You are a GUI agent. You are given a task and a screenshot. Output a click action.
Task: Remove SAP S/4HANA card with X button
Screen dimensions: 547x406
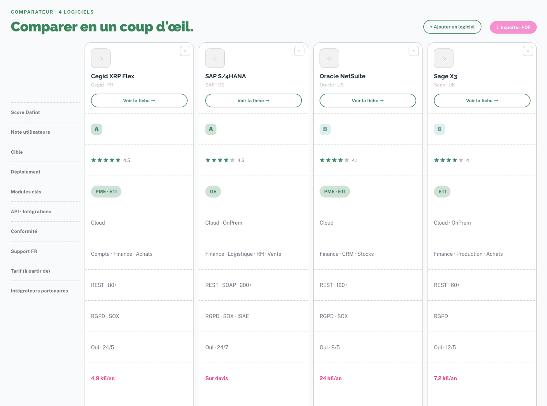299,51
